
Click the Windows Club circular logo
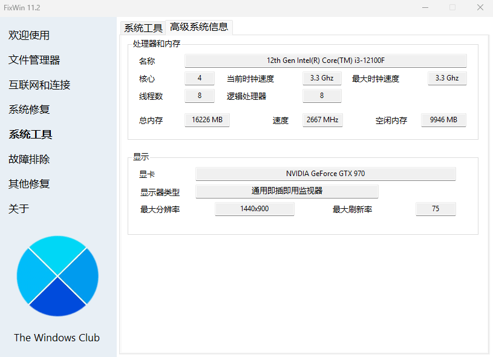click(57, 276)
